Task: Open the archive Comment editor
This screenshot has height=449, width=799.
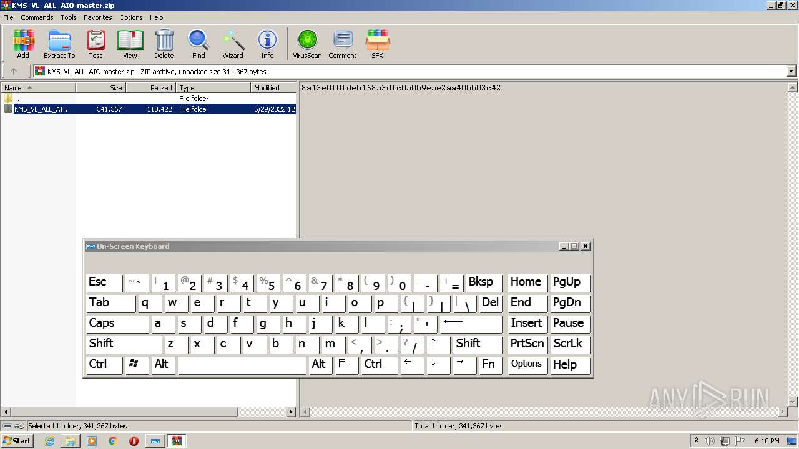Action: pos(343,44)
